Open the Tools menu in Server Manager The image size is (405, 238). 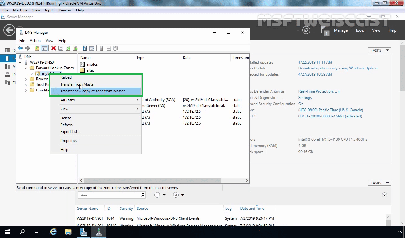pos(360,30)
